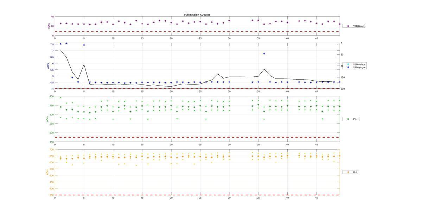The image size is (422, 219).
Task: Click the orange 'AD/s' axis label of Roll plot
Action: [x=47, y=172]
